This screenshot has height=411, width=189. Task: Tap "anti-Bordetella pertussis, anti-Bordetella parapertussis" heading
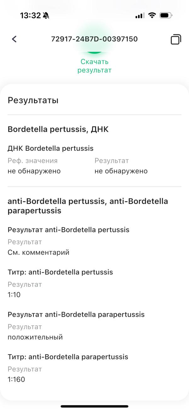click(x=88, y=206)
